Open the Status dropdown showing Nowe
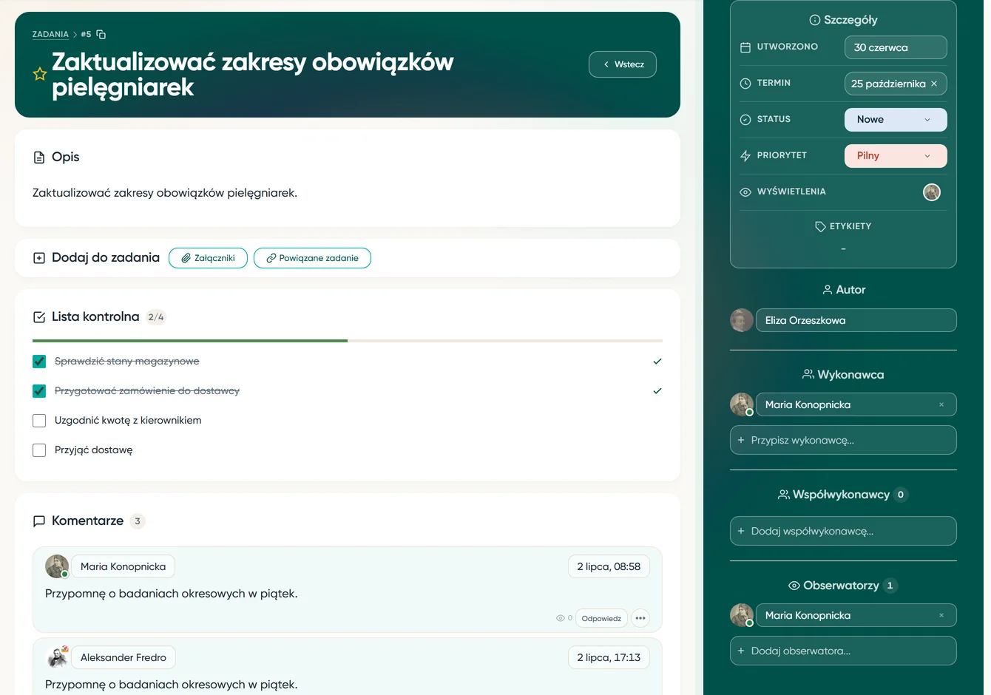Screen dimensions: 991x695 click(896, 120)
